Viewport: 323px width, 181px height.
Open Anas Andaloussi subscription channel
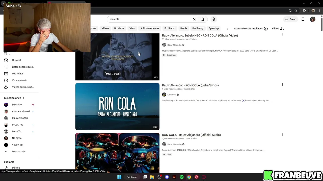point(20,111)
